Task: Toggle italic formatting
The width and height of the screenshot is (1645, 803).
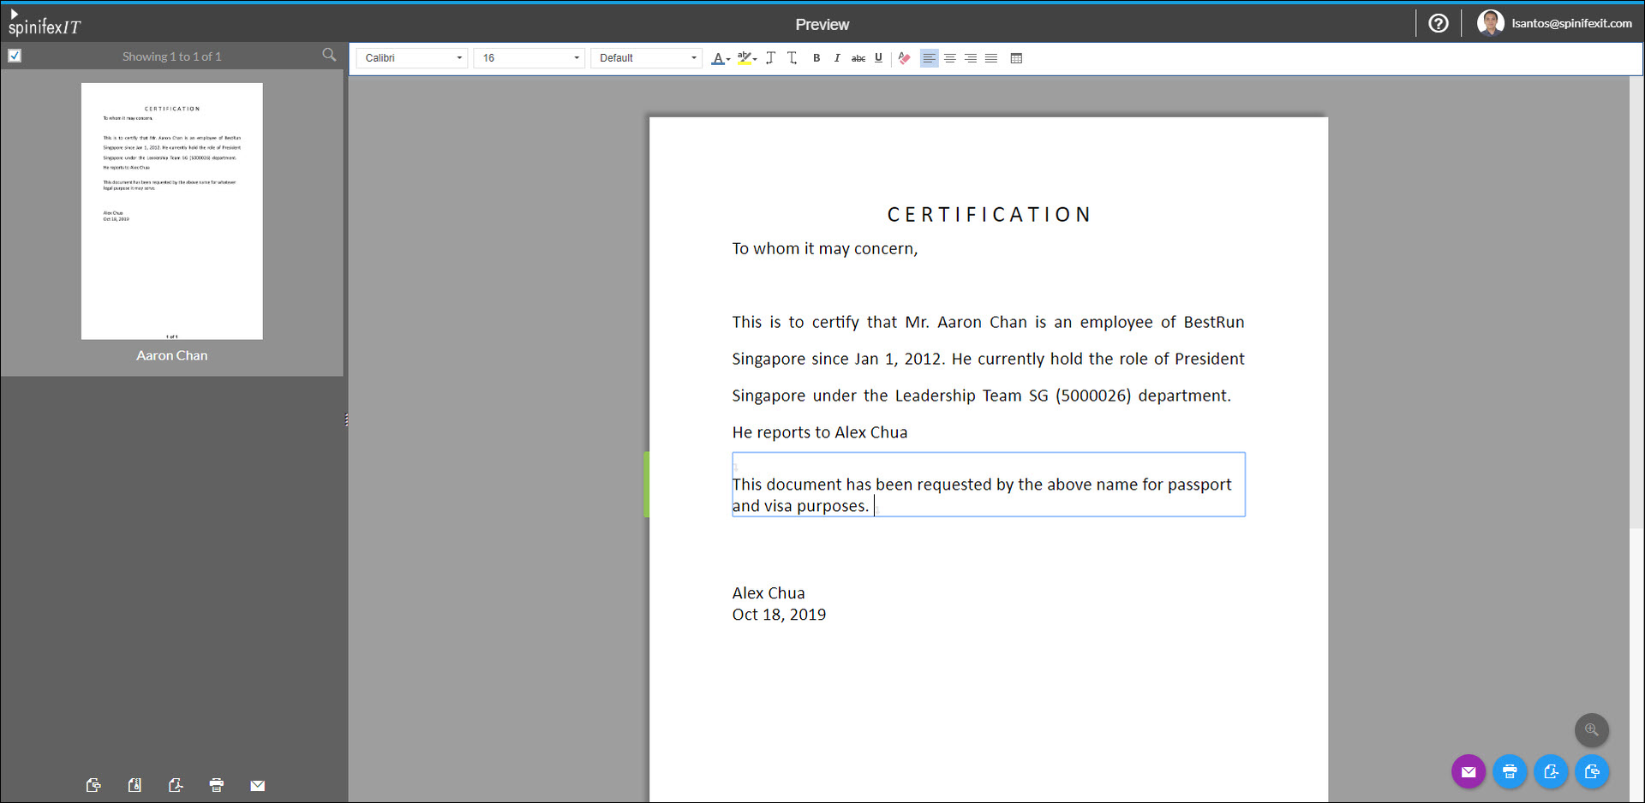Action: [x=837, y=58]
